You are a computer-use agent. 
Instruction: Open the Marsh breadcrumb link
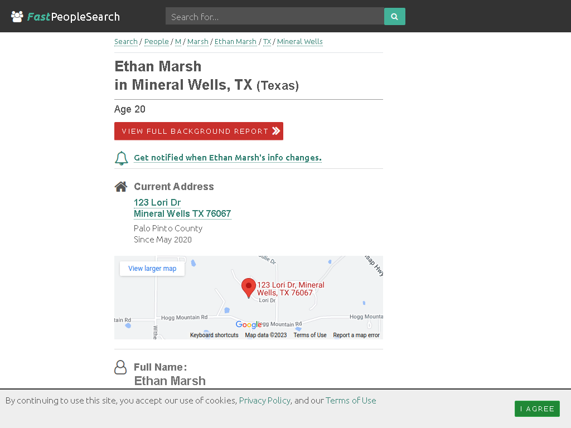coord(198,41)
